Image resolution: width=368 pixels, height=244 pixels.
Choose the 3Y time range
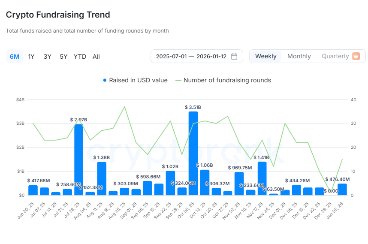pos(47,57)
